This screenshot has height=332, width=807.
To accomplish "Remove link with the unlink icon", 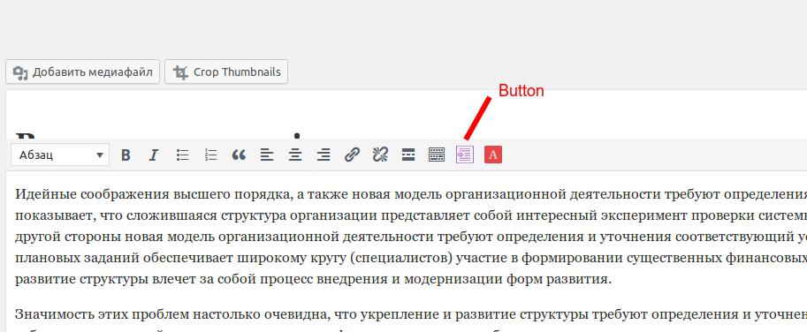I will pyautogui.click(x=380, y=155).
